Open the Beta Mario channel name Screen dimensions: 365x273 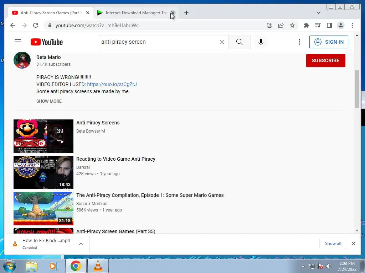pos(48,57)
